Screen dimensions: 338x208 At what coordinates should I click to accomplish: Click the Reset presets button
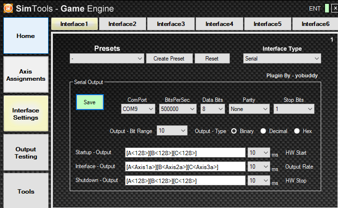point(212,59)
